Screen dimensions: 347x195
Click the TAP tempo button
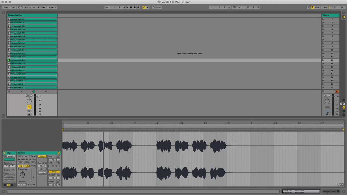[x=13, y=7]
